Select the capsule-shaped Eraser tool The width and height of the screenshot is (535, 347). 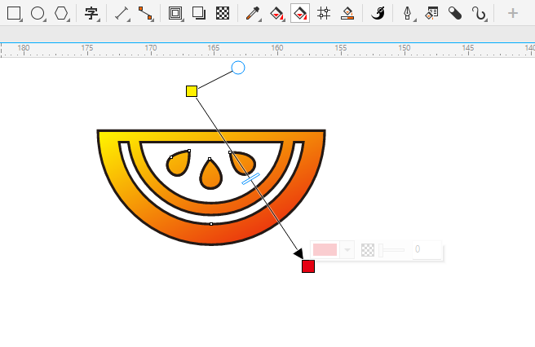pyautogui.click(x=455, y=13)
